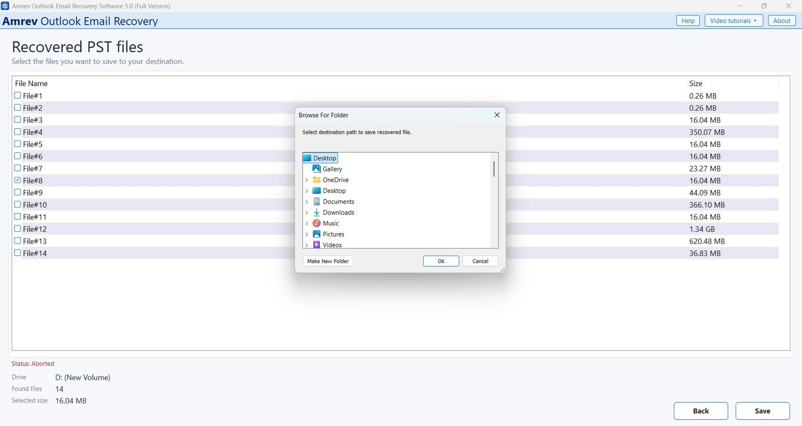Sort by the Size column header
802x426 pixels.
click(696, 83)
